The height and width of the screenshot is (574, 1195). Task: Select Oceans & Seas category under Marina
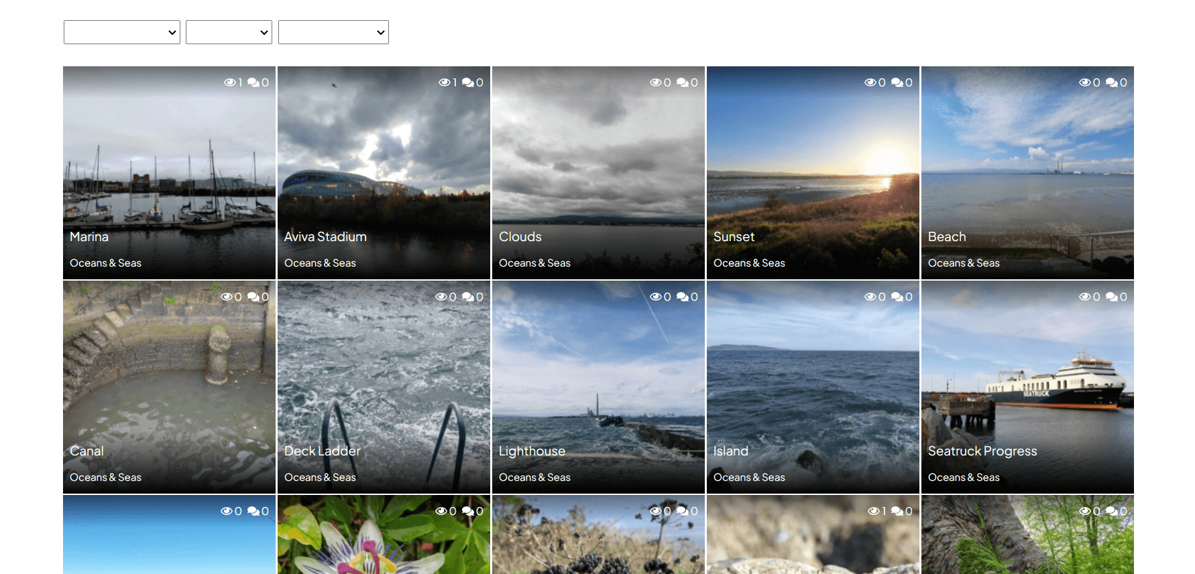point(105,263)
